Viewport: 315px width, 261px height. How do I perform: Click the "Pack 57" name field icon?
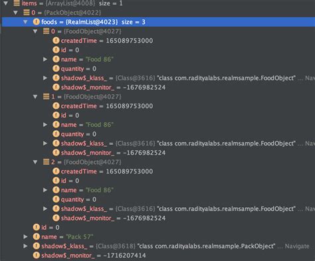[37, 236]
